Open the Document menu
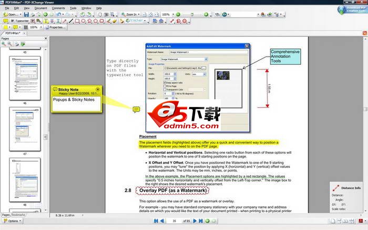The width and height of the screenshot is (368, 230). click(x=40, y=8)
